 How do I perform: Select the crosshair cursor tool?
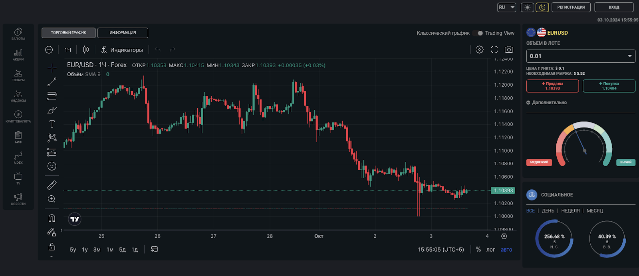(x=52, y=68)
